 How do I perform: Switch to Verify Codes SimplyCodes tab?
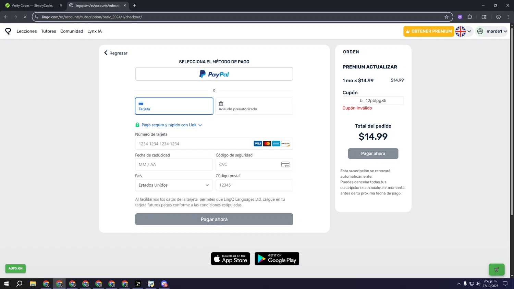32,5
